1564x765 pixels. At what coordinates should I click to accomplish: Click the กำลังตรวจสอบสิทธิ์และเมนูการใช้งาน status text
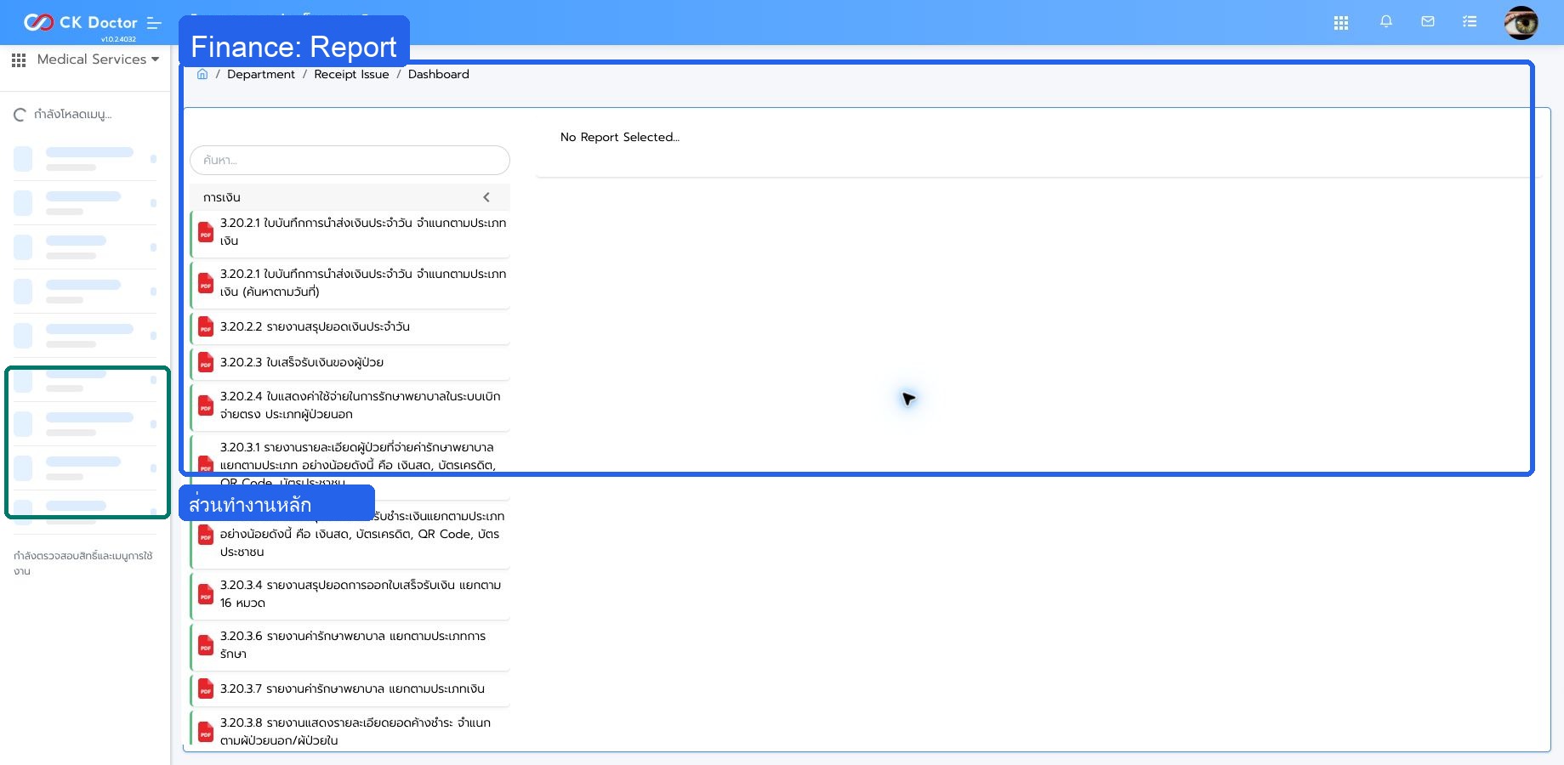coord(83,563)
